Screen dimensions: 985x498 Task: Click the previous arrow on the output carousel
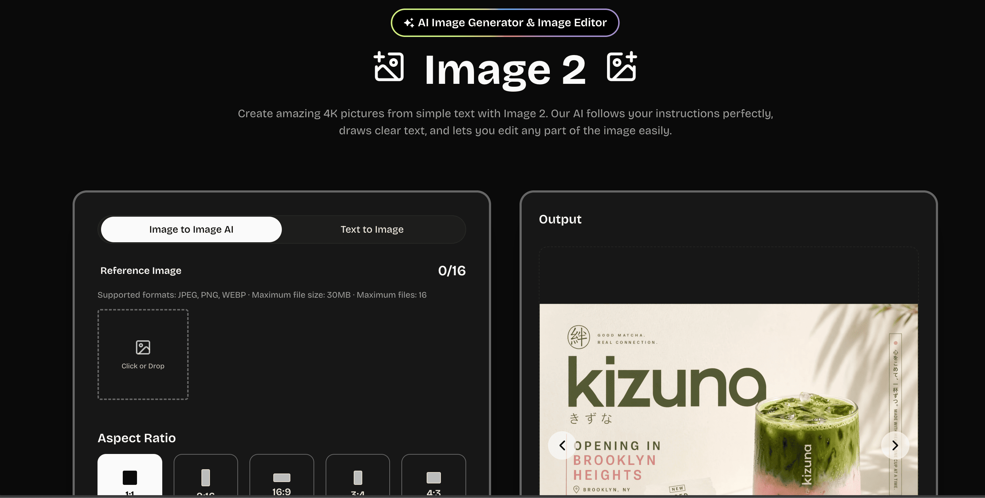tap(562, 445)
